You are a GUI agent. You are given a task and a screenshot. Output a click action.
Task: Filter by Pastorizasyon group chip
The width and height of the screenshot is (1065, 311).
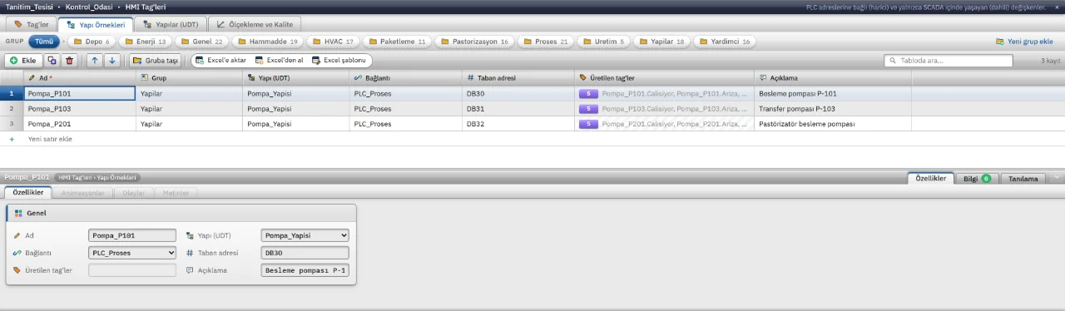[474, 41]
